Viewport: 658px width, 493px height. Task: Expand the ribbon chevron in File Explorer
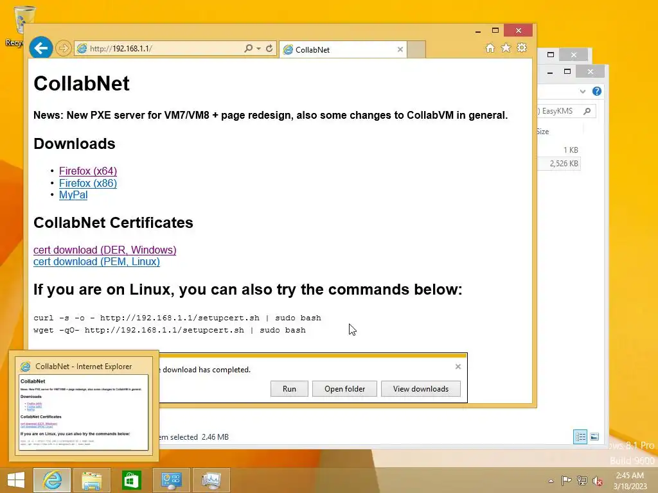(x=582, y=91)
